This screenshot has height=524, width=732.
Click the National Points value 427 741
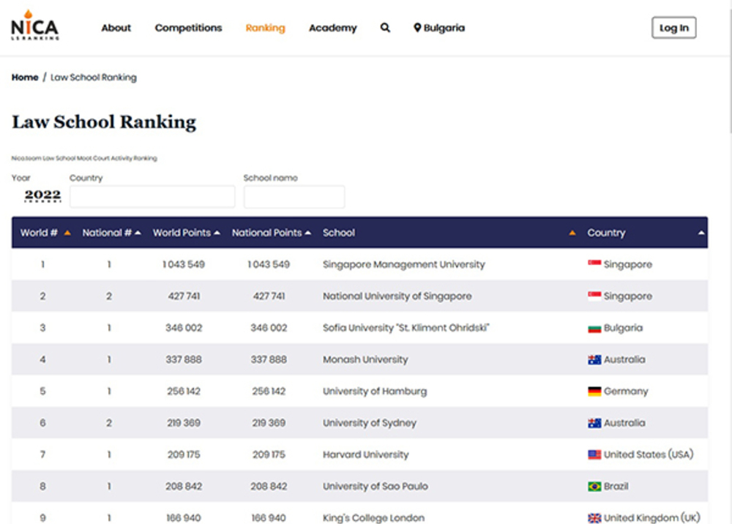point(269,296)
